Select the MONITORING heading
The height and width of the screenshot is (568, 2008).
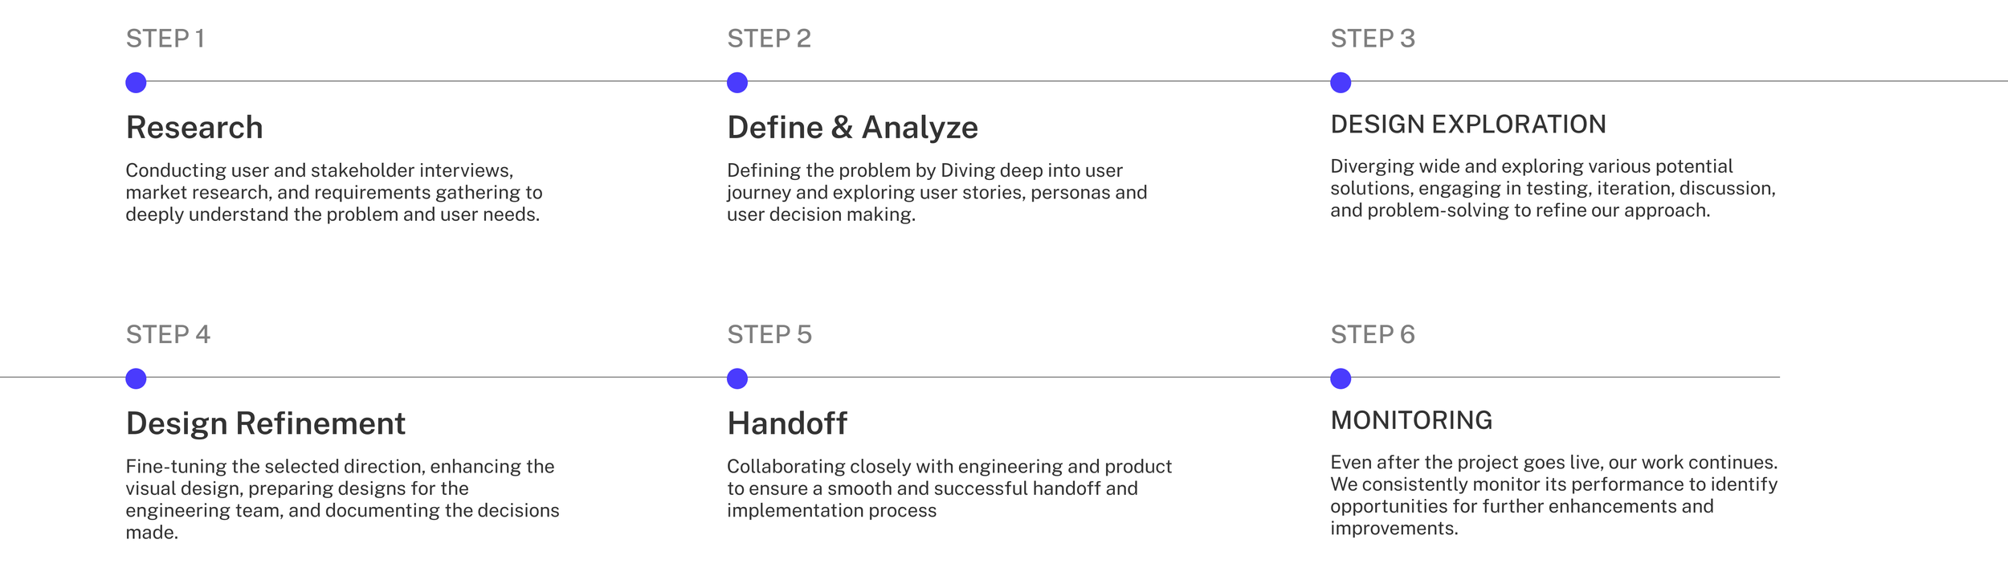coord(1411,420)
